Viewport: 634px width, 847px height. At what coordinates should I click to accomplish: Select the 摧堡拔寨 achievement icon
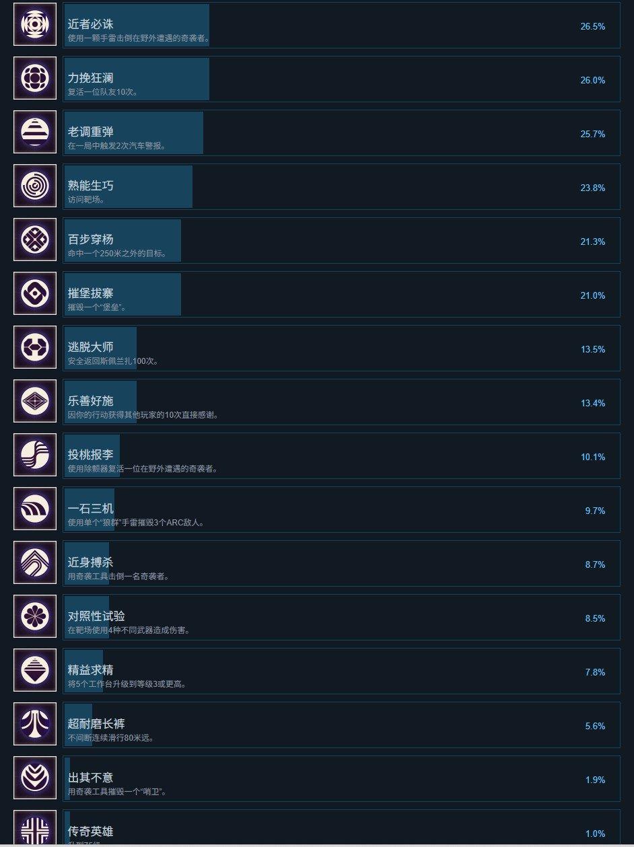[x=34, y=294]
